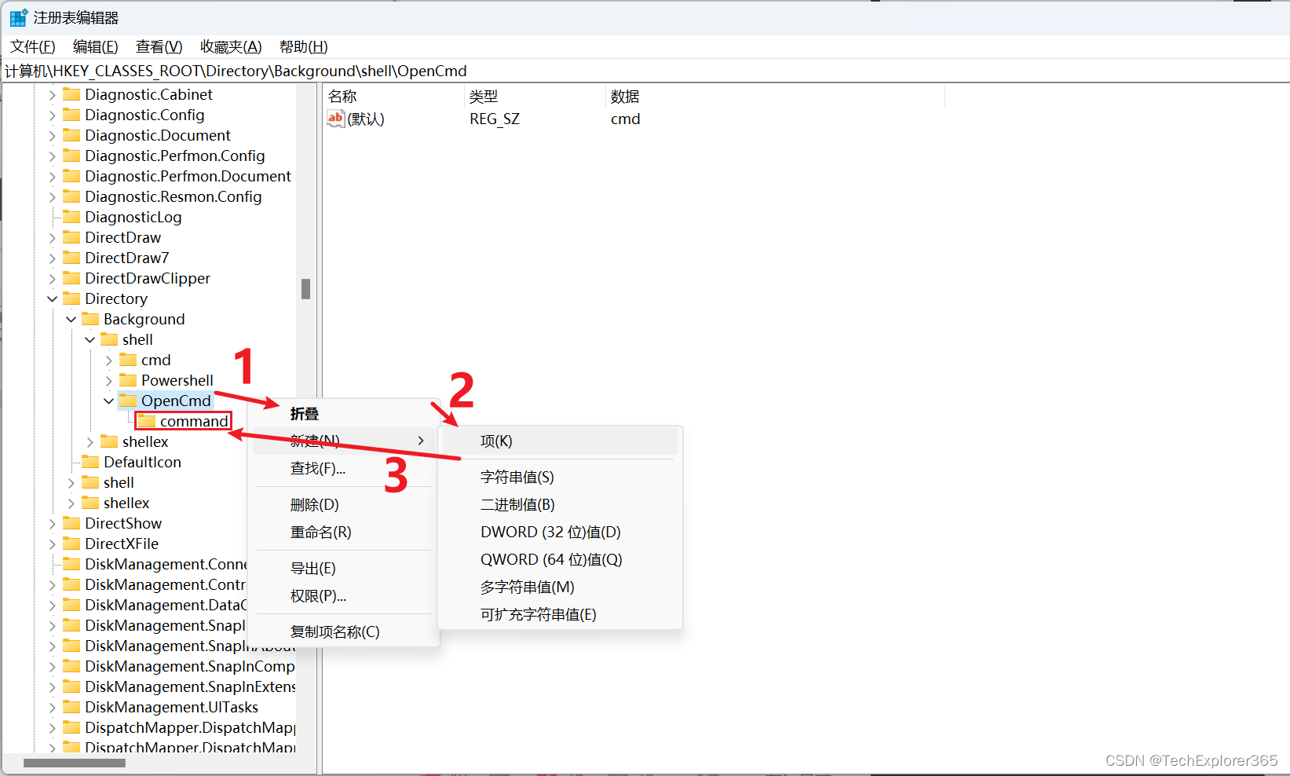Viewport: 1290px width, 776px height.
Task: Click the (默认) string value icon
Action: coord(335,119)
